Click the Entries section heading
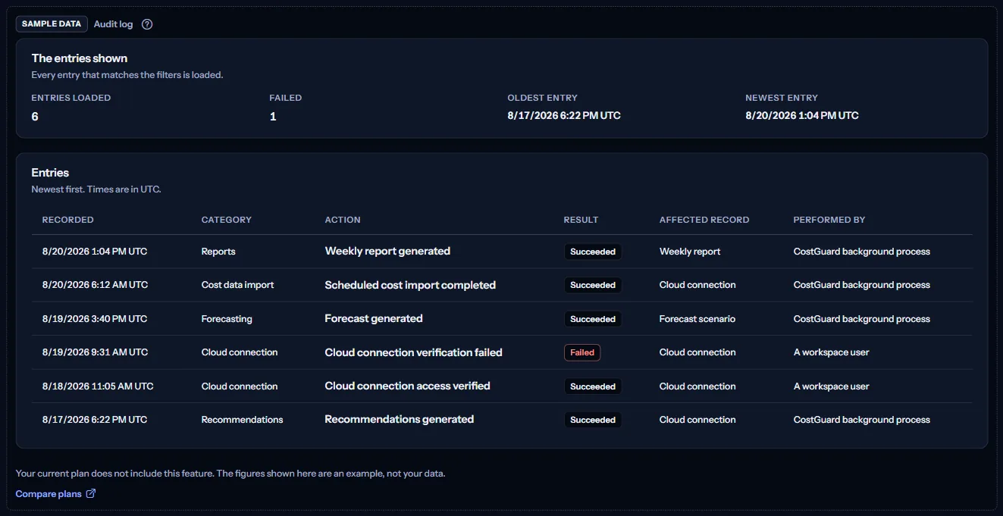Screen dimensions: 1003x516 point(50,173)
